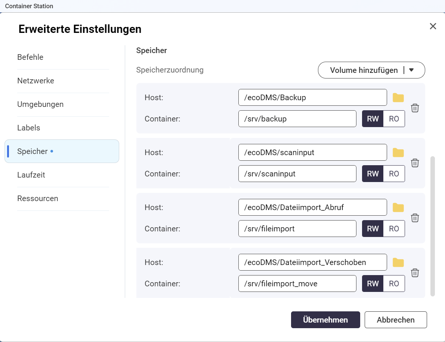Switch /srv/scaninput to read-only RO
The image size is (445, 342).
pos(394,174)
